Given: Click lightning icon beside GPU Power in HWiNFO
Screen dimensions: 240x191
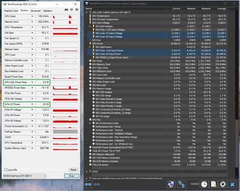Looking at the screenshot, I should pyautogui.click(x=90, y=43).
